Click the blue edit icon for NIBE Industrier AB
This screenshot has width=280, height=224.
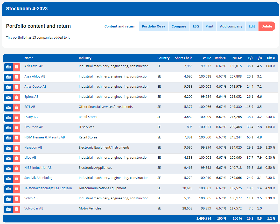pyautogui.click(x=8, y=169)
